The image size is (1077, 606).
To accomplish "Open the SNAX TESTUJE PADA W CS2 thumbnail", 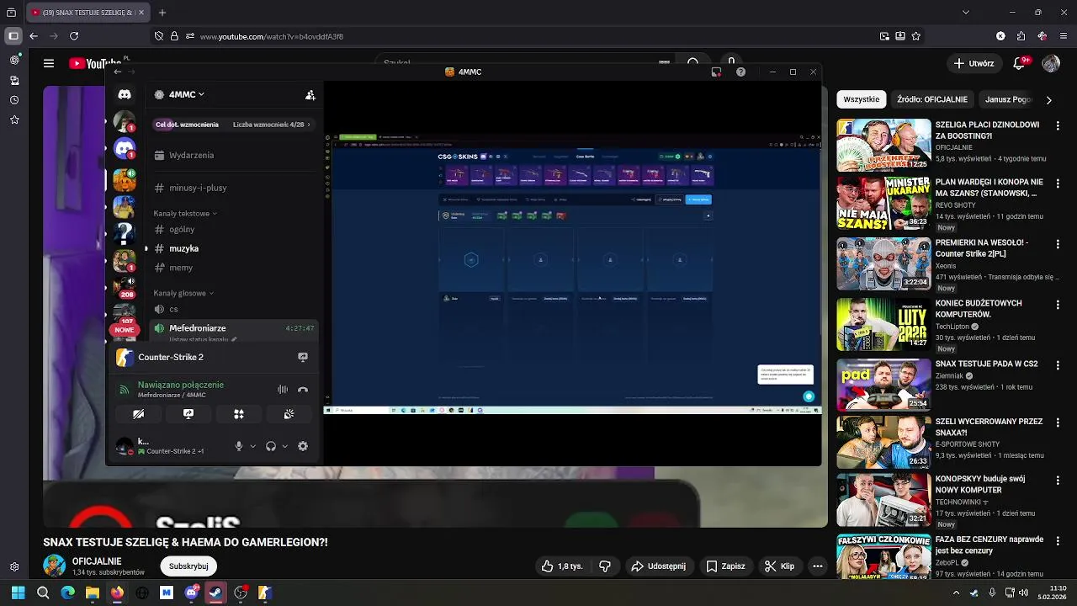I will (x=883, y=385).
